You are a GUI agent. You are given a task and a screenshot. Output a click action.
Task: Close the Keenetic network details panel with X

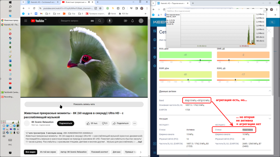(269, 31)
